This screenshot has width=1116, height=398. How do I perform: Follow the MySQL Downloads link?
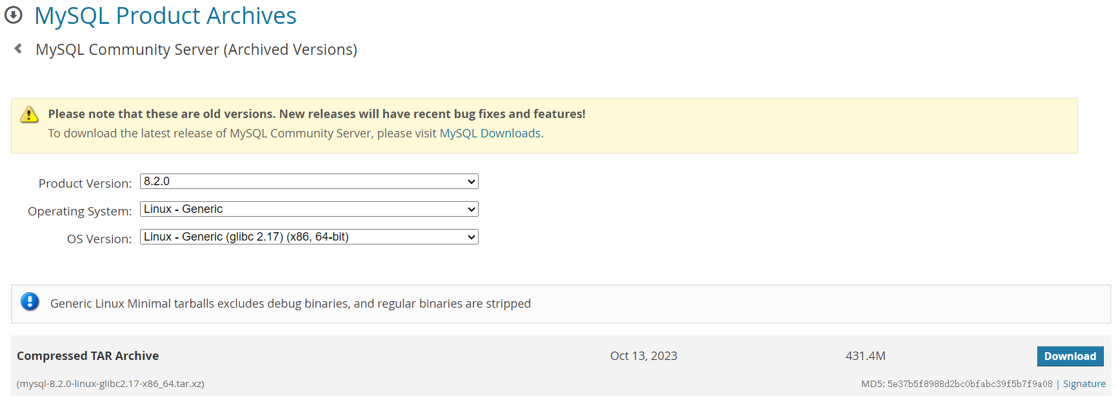pos(490,134)
